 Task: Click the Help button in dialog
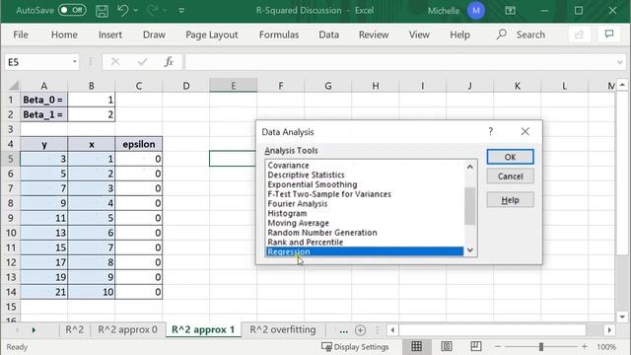point(511,200)
